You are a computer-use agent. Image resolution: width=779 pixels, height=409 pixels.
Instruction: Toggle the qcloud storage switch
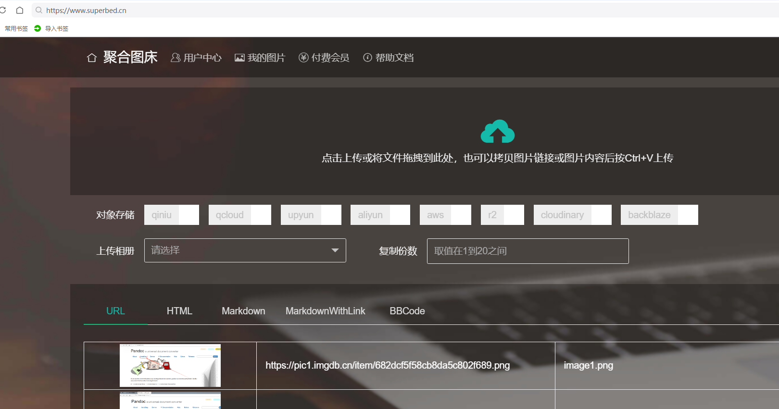(240, 215)
